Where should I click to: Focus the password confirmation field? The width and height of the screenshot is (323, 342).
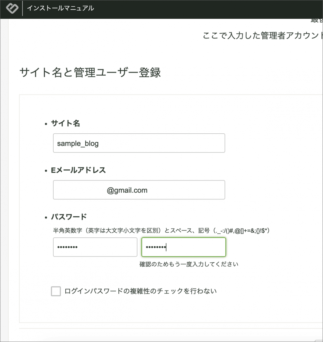[184, 247]
